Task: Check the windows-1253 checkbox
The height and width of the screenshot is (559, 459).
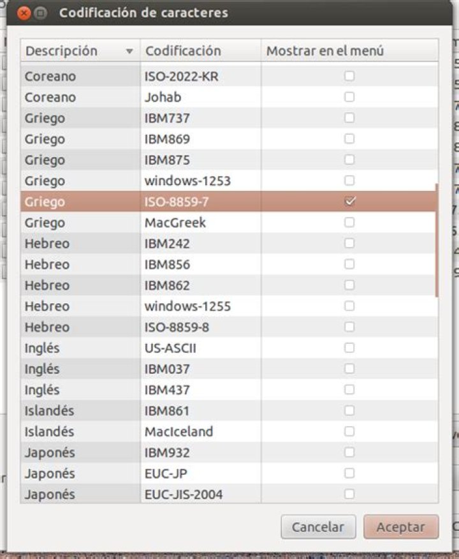Action: pos(349,181)
